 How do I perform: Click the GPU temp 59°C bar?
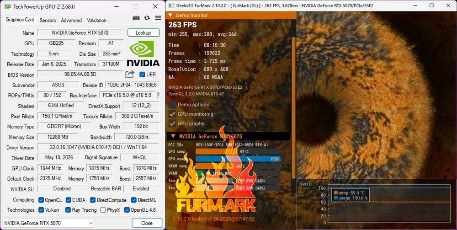[x=238, y=152]
